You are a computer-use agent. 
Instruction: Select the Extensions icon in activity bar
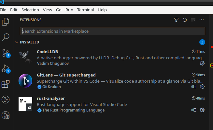(6, 84)
